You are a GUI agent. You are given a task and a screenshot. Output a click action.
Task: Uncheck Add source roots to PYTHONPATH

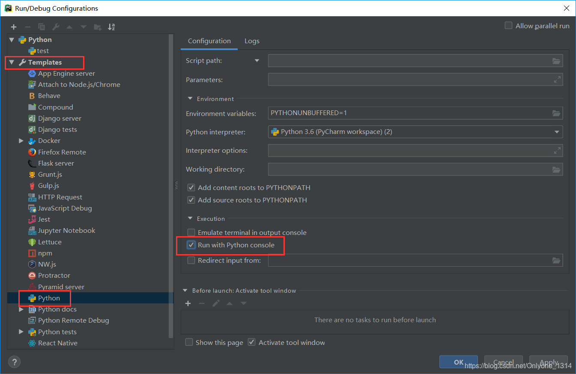pyautogui.click(x=191, y=200)
